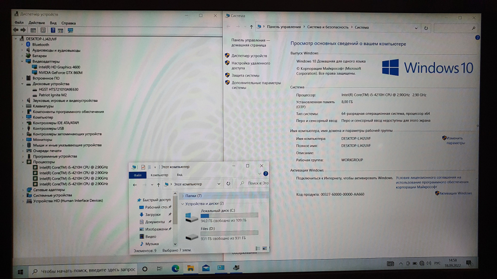Select the Files (D:) drive
The width and height of the screenshot is (497, 279).
tap(222, 233)
